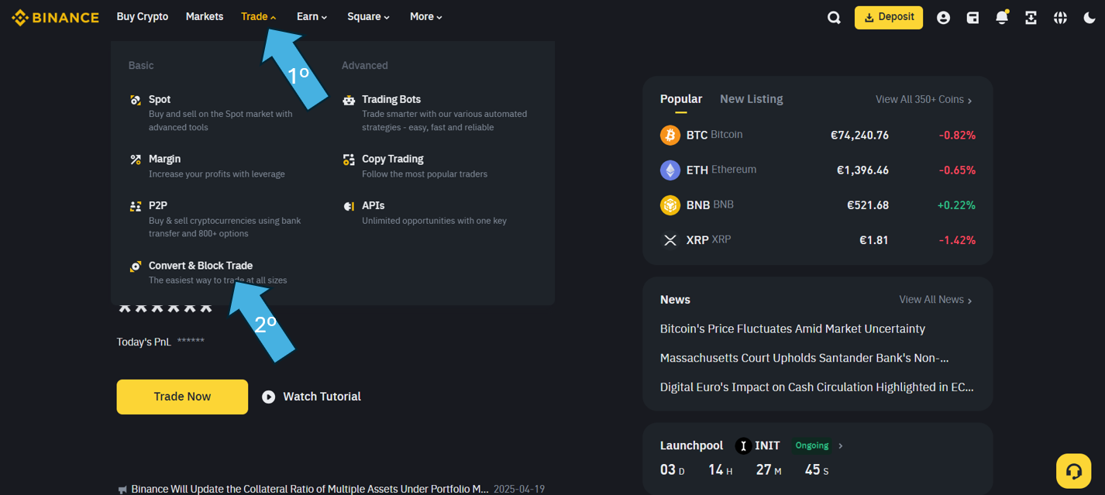Screen dimensions: 1105x495
Task: Select Convert & Block Trade menu item
Action: [201, 266]
